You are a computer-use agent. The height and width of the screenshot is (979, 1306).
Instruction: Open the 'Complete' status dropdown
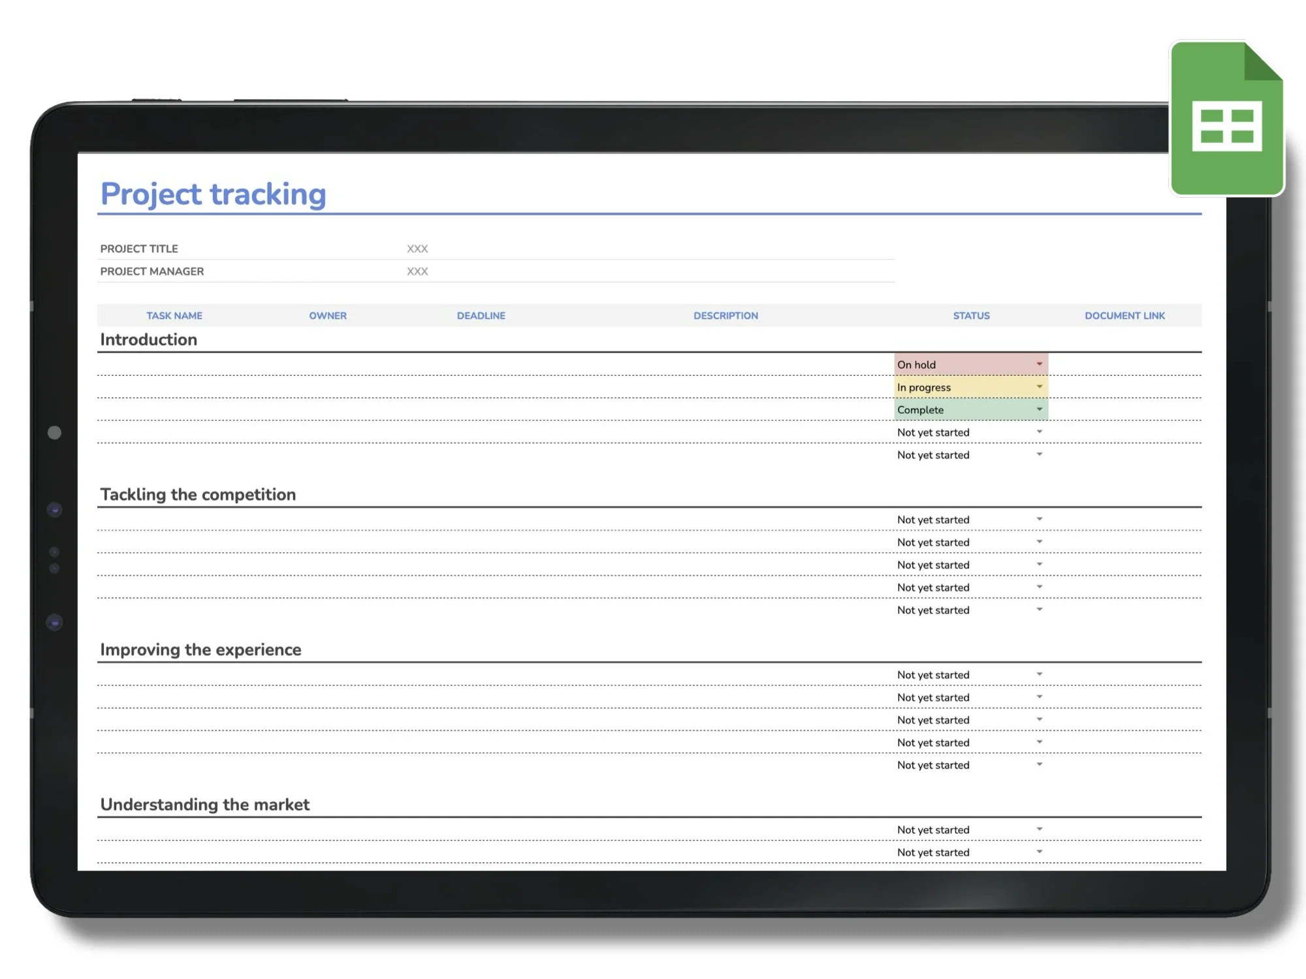[1038, 409]
